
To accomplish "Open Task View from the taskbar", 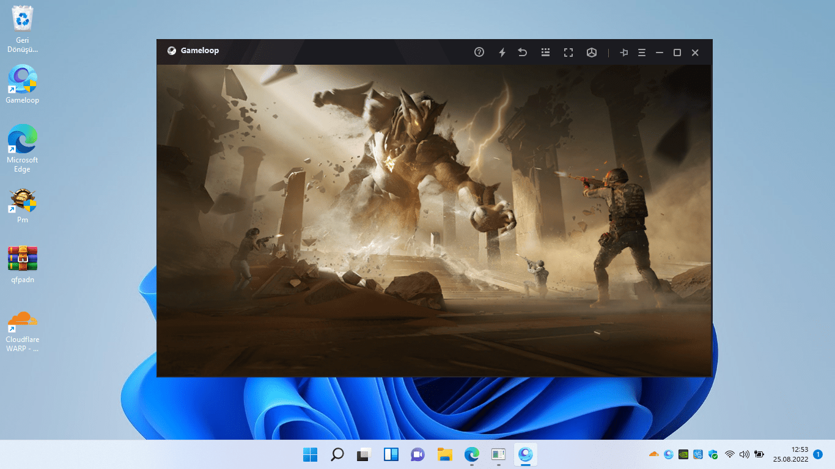I will (364, 454).
